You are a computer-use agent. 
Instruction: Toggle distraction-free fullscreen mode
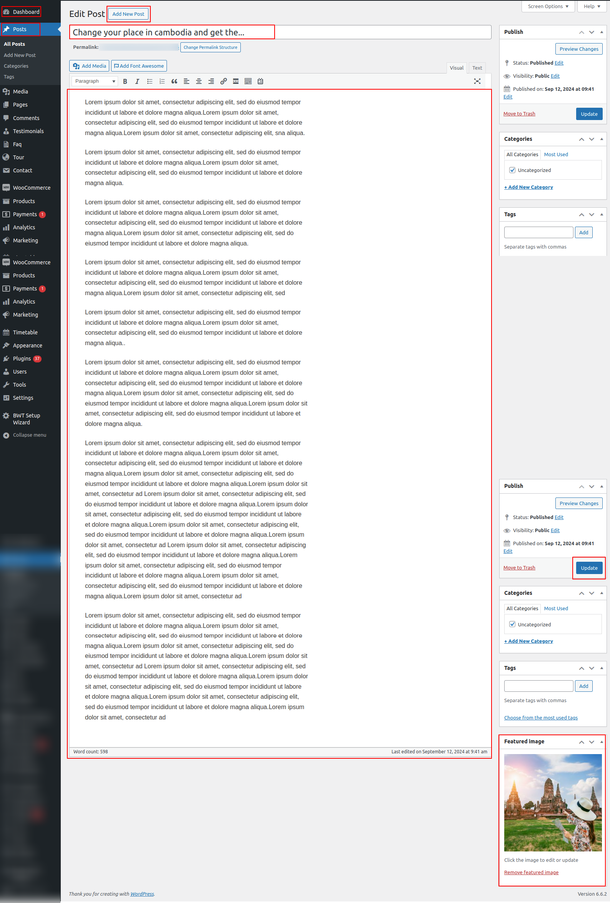tap(477, 81)
